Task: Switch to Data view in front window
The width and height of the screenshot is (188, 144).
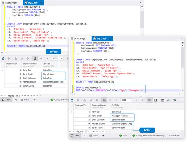Action: point(94,136)
